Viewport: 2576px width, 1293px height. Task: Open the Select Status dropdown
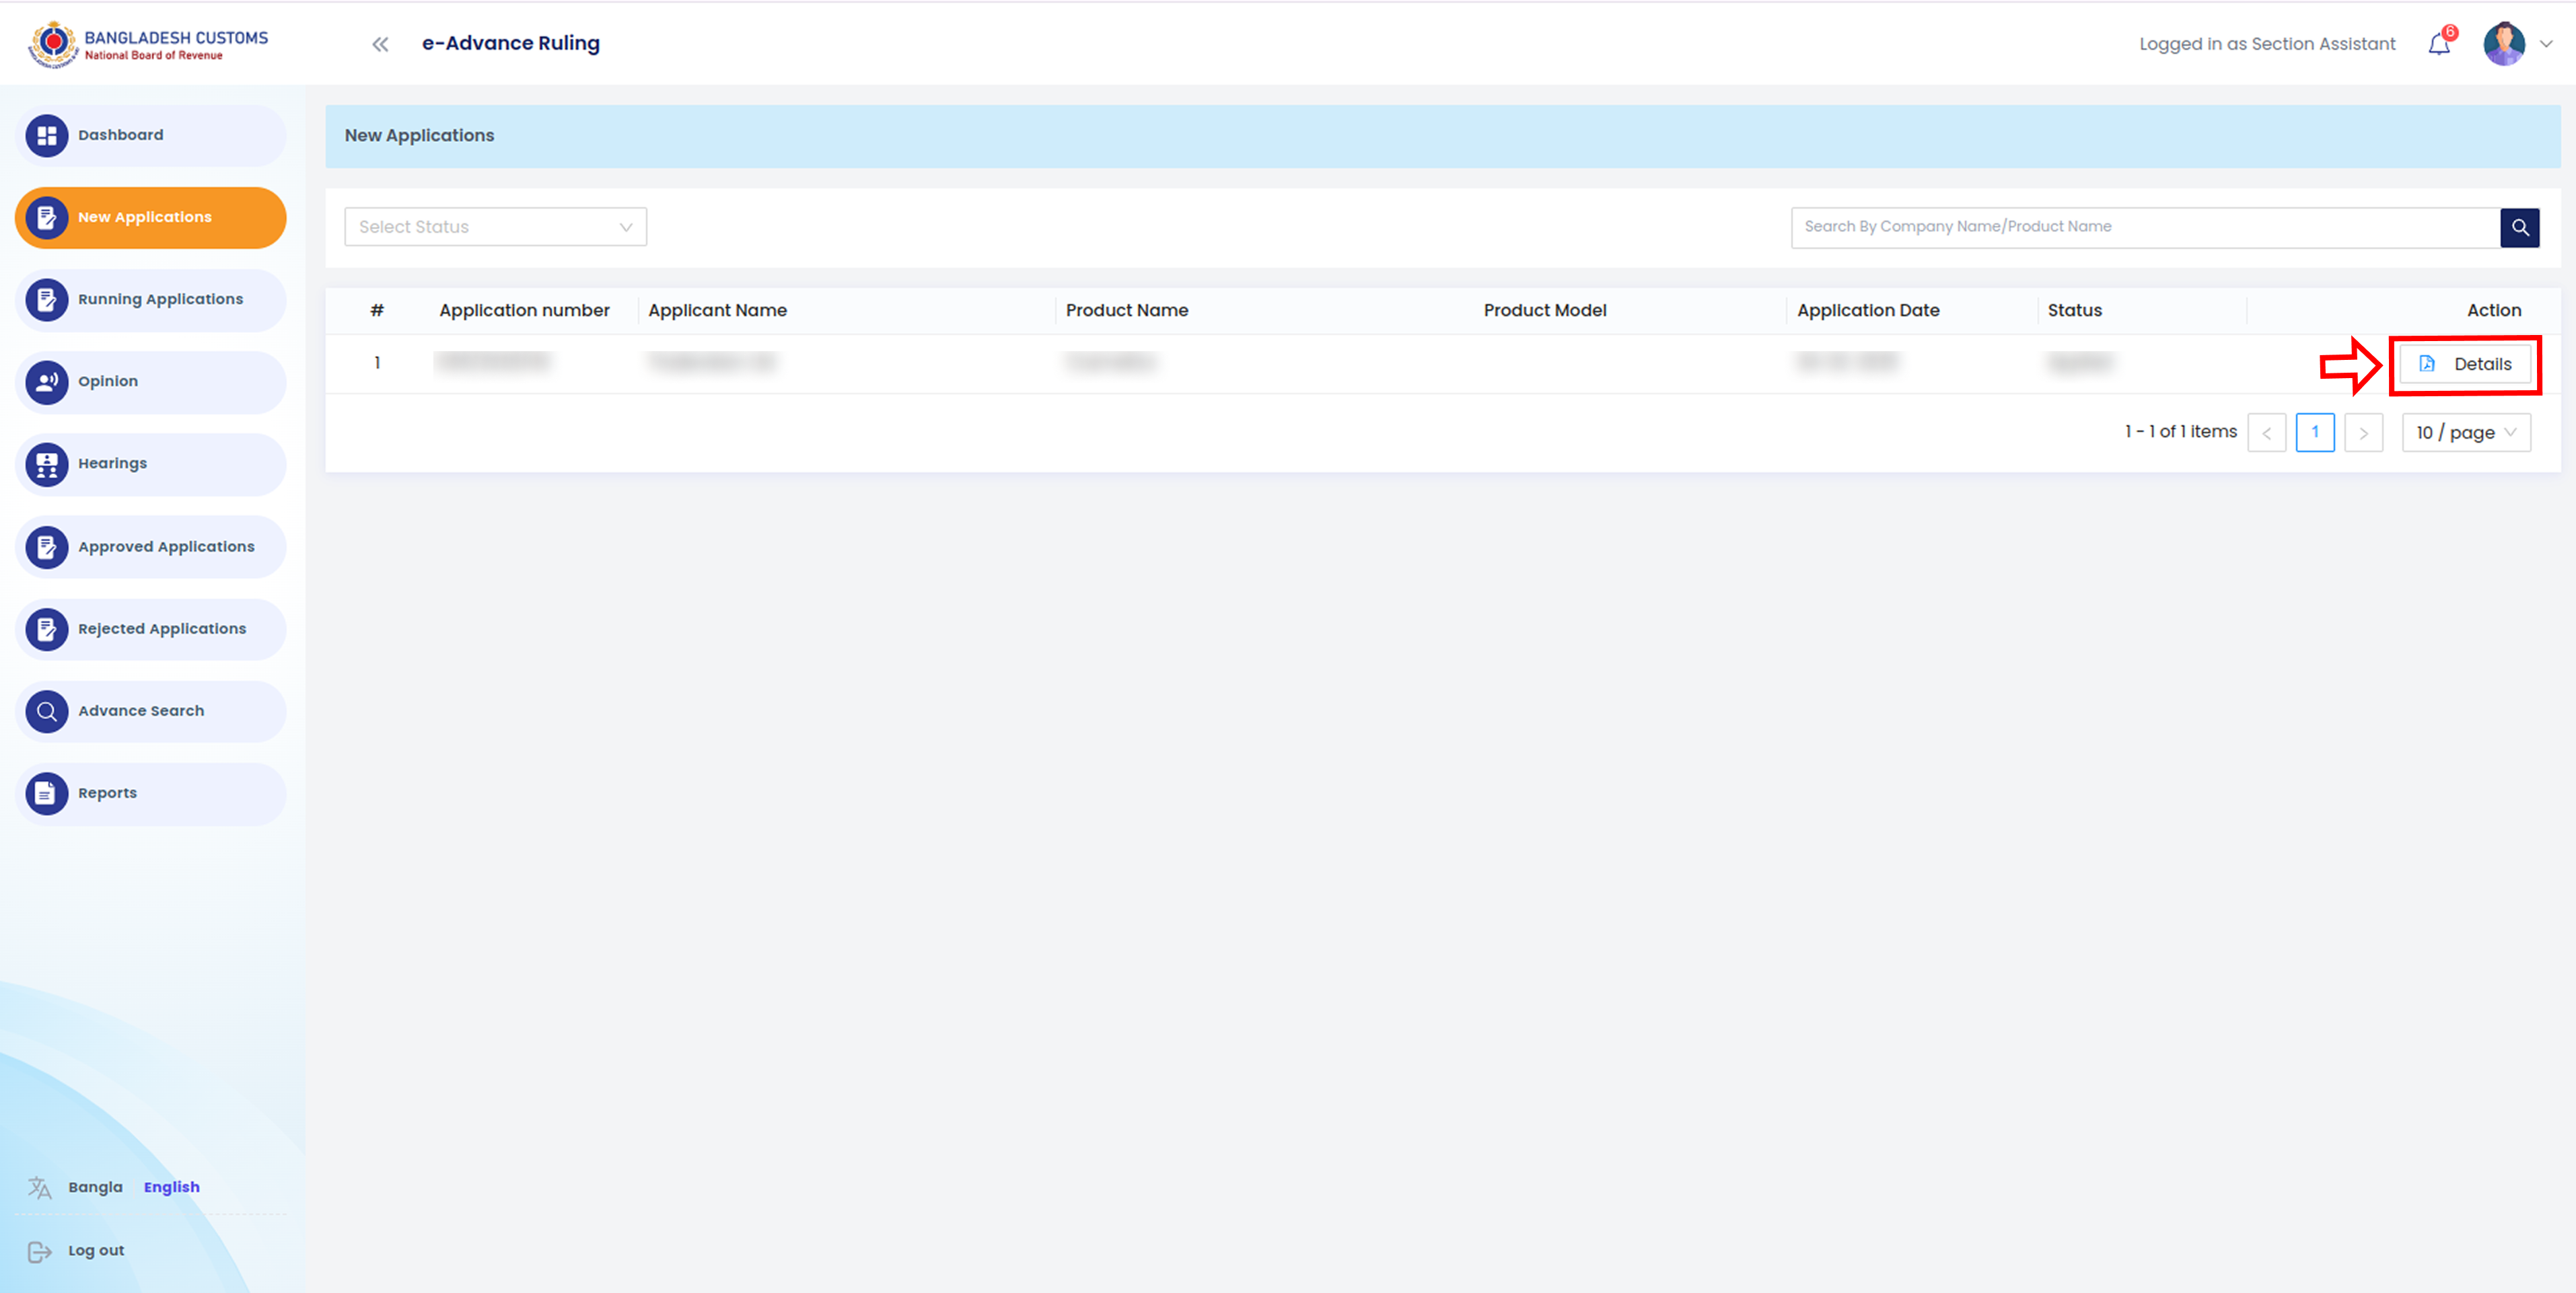496,227
